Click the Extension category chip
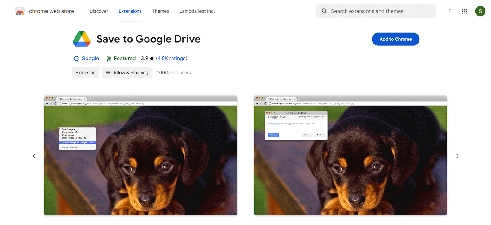 click(x=86, y=73)
